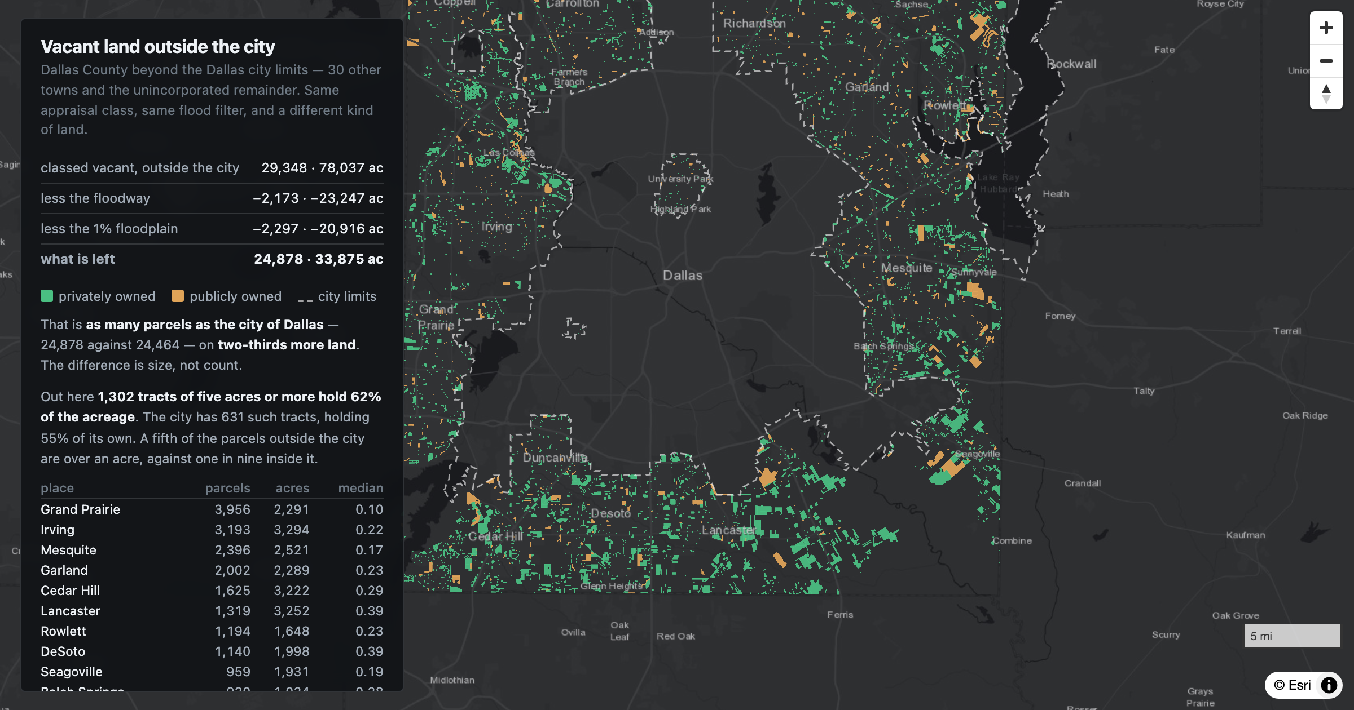Click the Rockwall map label

click(x=1071, y=64)
